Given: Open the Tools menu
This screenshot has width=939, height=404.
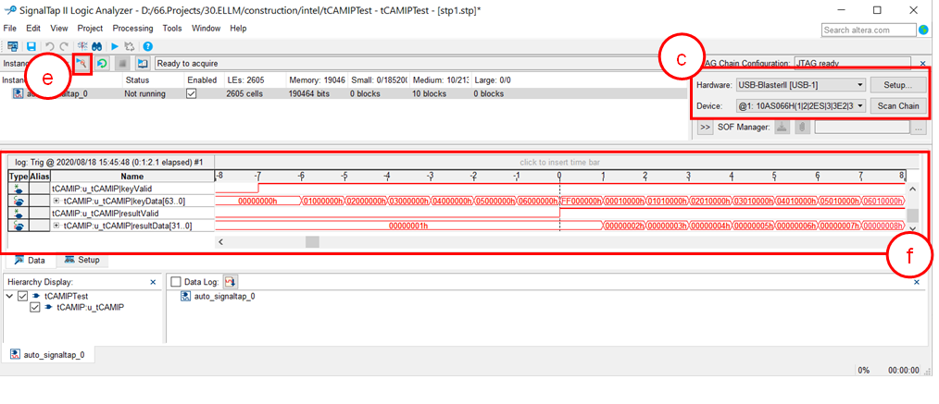Looking at the screenshot, I should pos(172,28).
